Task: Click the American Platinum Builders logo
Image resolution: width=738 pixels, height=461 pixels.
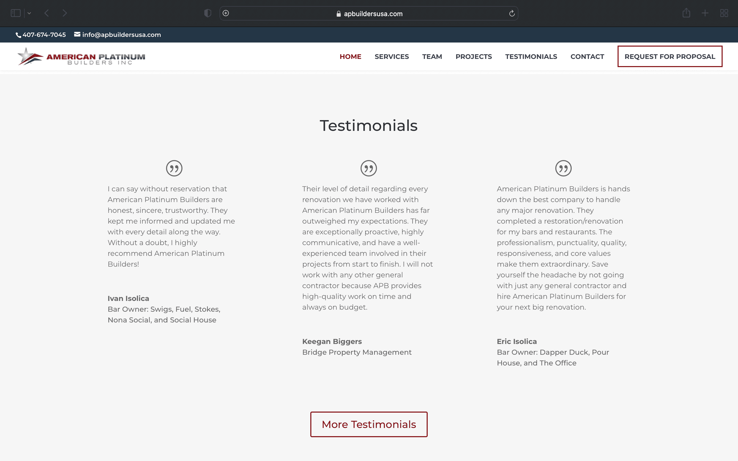Action: (x=81, y=56)
